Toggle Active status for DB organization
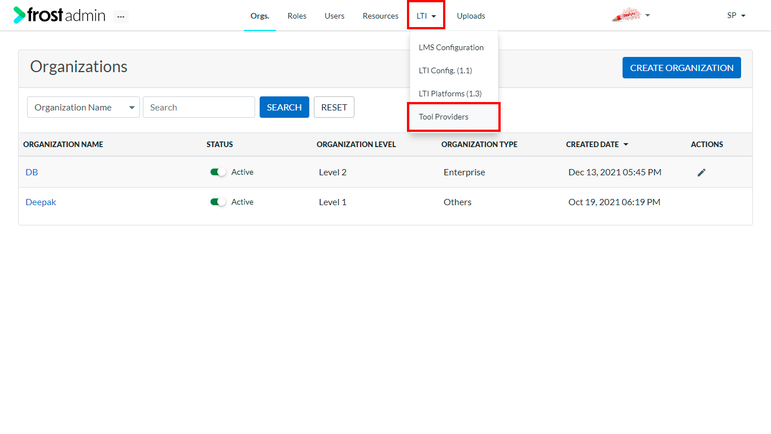Screen dimensions: 771x434 (x=218, y=172)
